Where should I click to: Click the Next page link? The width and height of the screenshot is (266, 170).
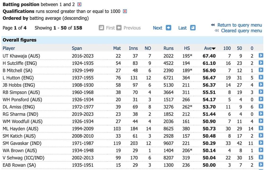(x=157, y=28)
